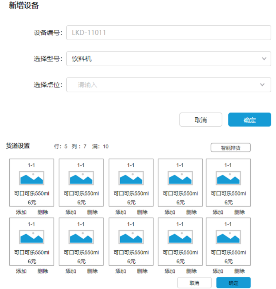Select the product image in top row's fifth card
Image resolution: width=276 pixels, height=289 pixels.
(x=228, y=178)
